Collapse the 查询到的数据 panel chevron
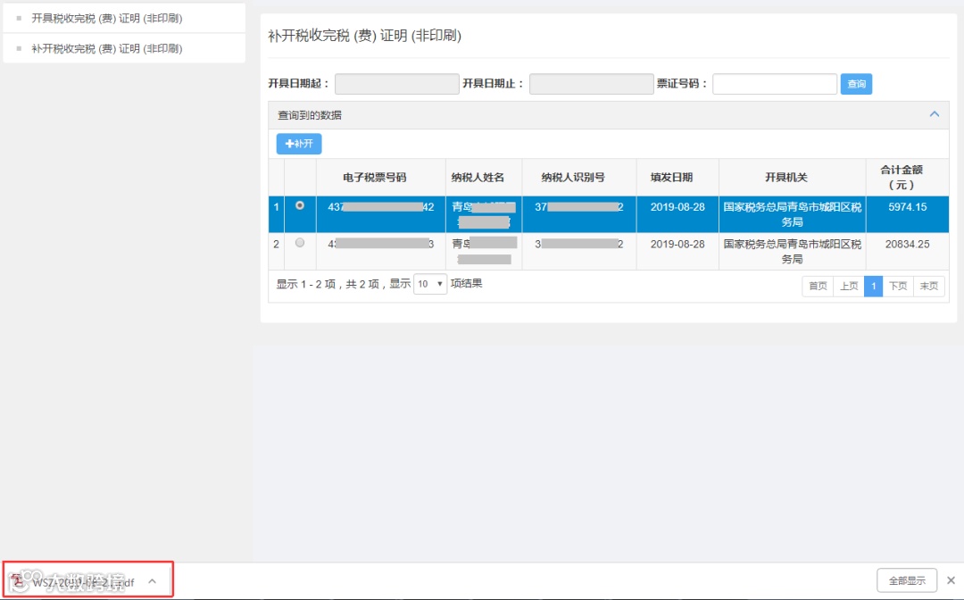The height and width of the screenshot is (600, 964). [x=934, y=114]
